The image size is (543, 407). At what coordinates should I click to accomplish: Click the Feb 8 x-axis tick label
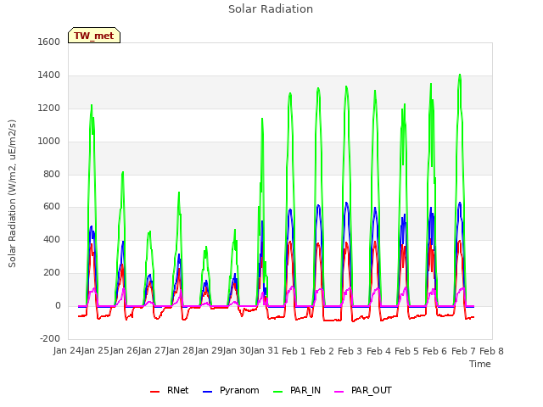[491, 351]
